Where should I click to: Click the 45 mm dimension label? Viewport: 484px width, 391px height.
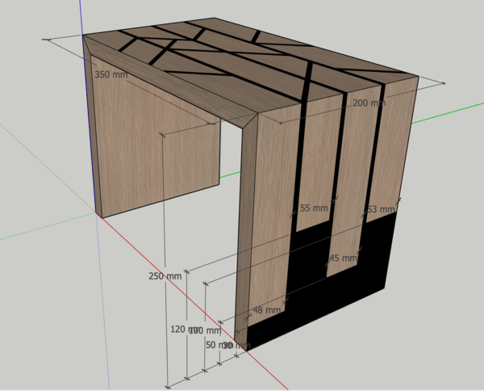343,259
